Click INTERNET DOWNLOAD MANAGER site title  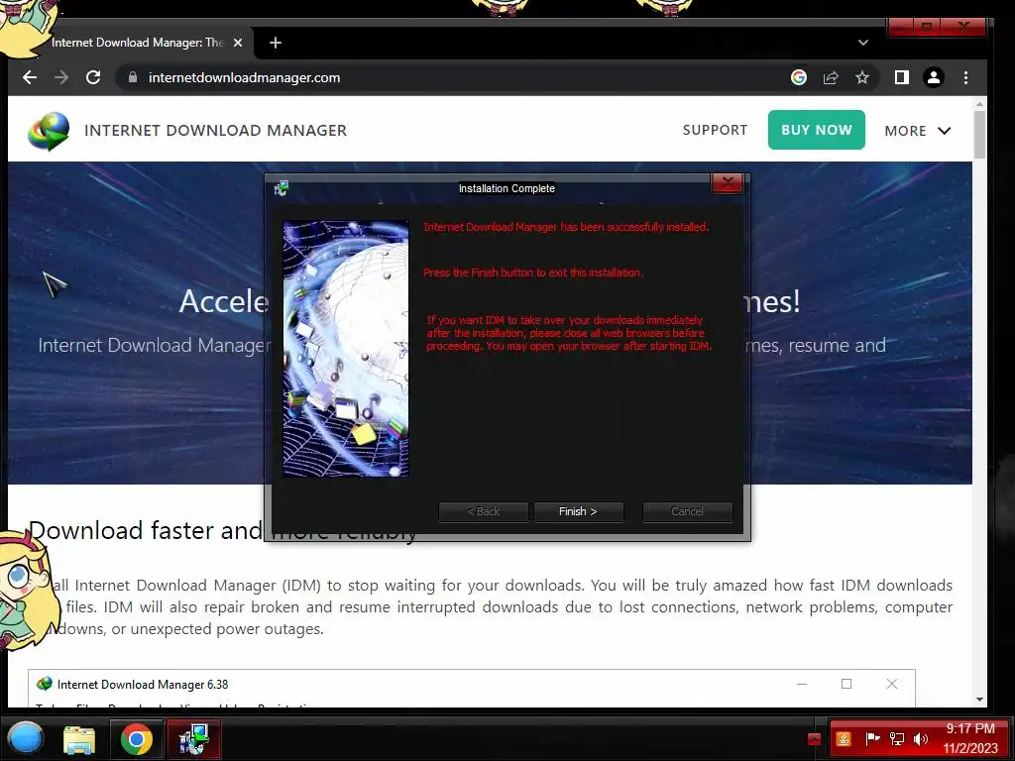[215, 131]
